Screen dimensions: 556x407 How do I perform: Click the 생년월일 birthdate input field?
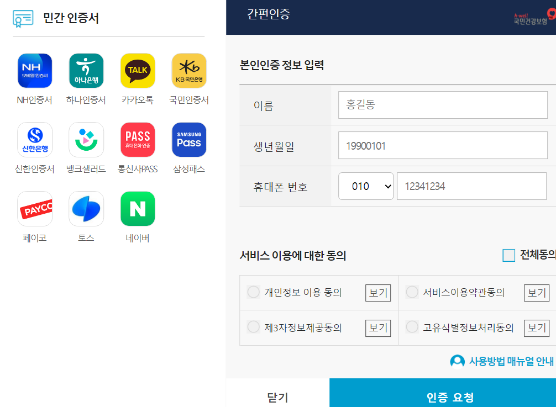pos(443,145)
